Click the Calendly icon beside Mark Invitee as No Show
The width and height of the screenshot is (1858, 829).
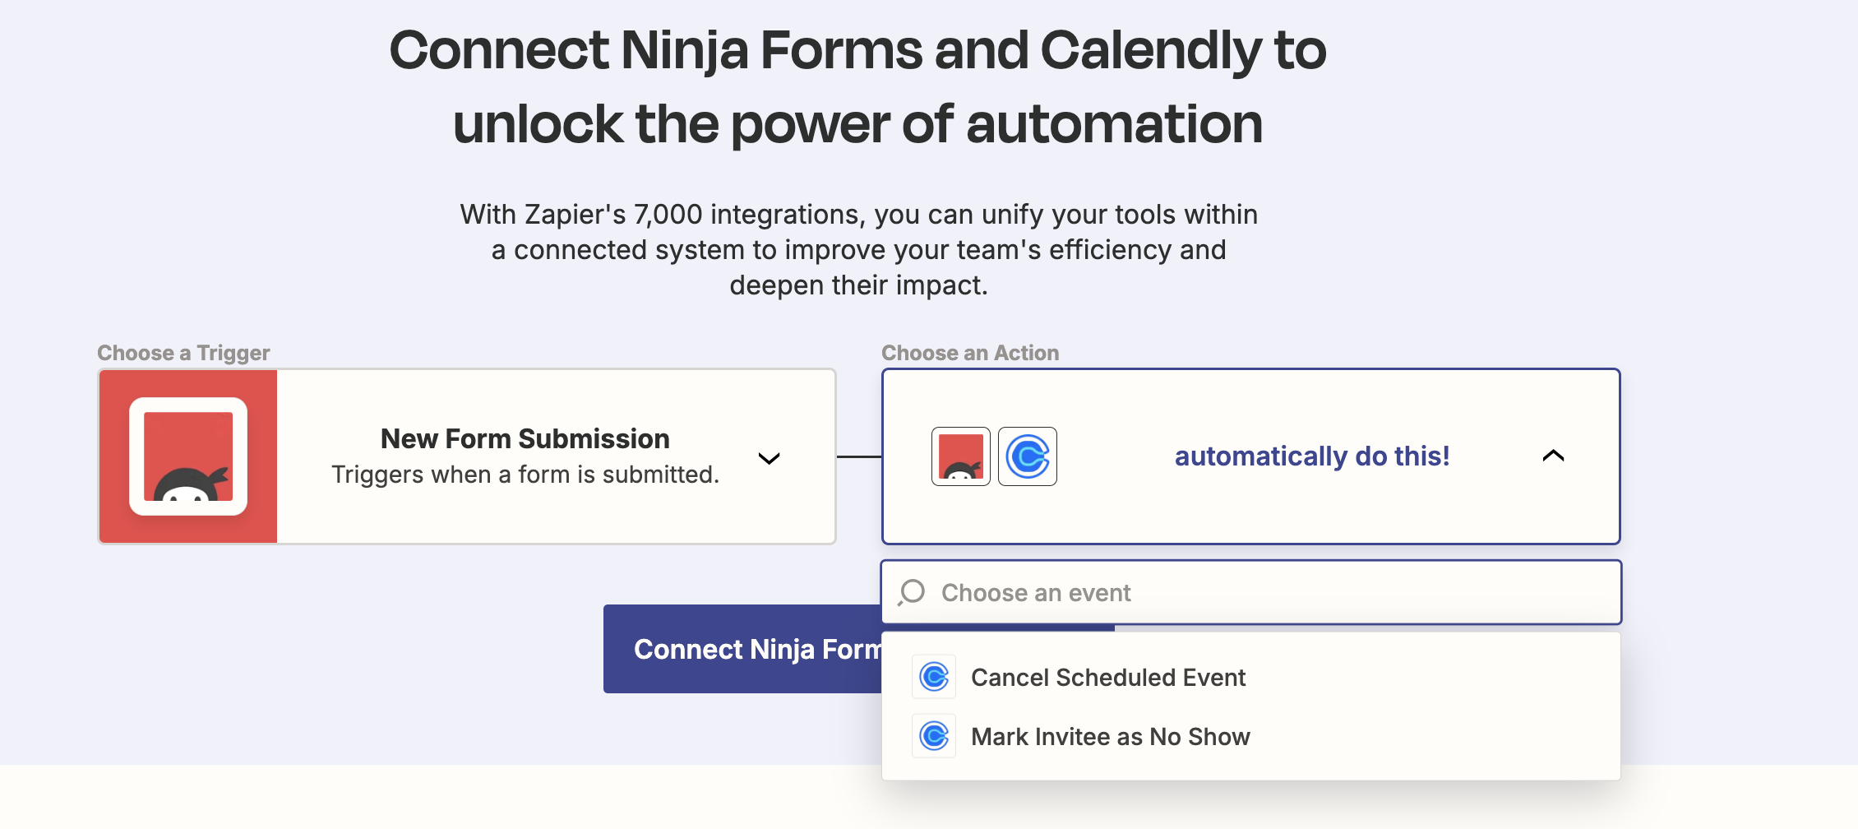point(933,736)
